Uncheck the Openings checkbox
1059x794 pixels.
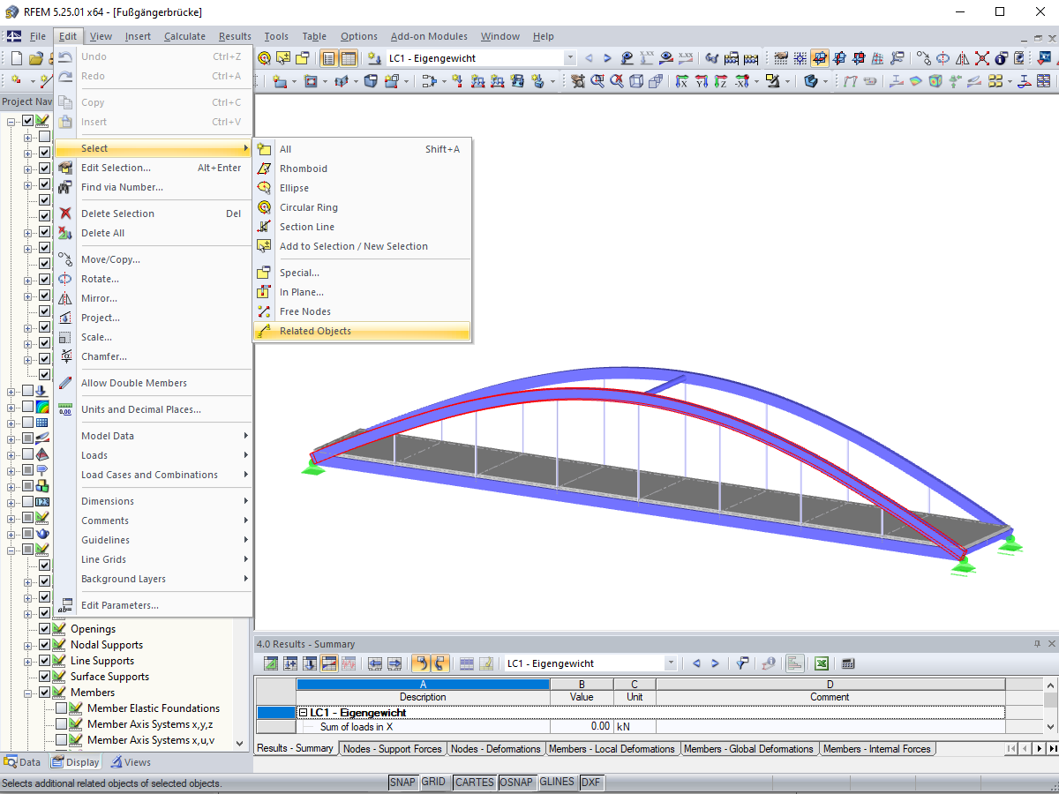pos(44,629)
